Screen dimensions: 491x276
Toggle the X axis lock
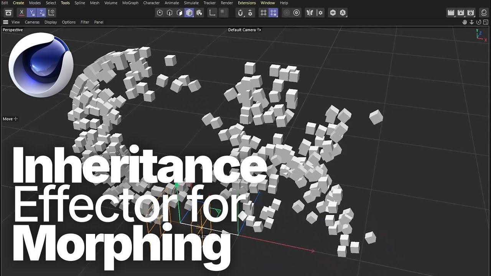click(21, 13)
